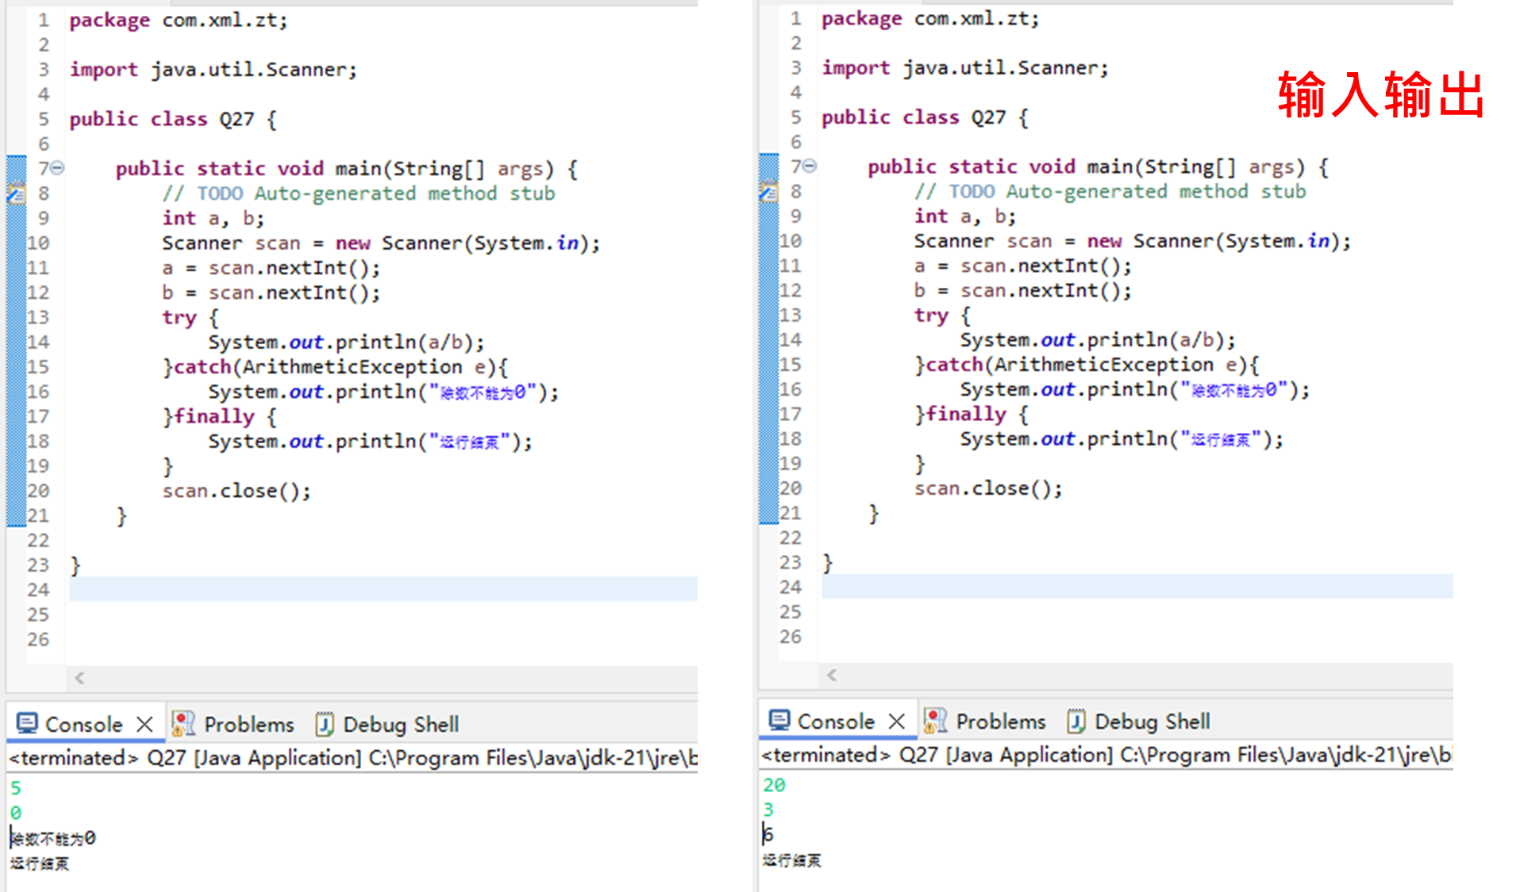
Task: Click console input value 5 in left console
Action: (16, 788)
